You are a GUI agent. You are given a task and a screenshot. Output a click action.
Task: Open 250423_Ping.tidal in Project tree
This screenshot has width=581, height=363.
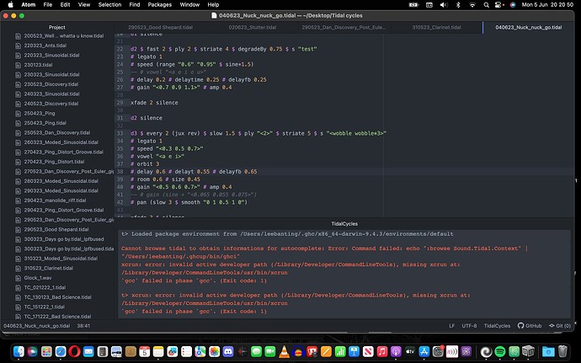pyautogui.click(x=45, y=123)
